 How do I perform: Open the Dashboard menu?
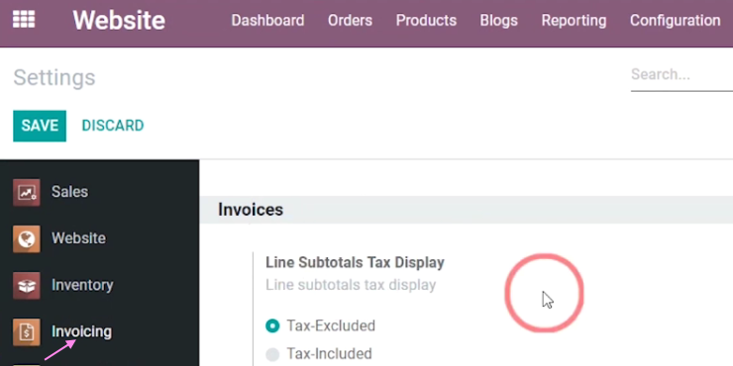[x=267, y=21]
